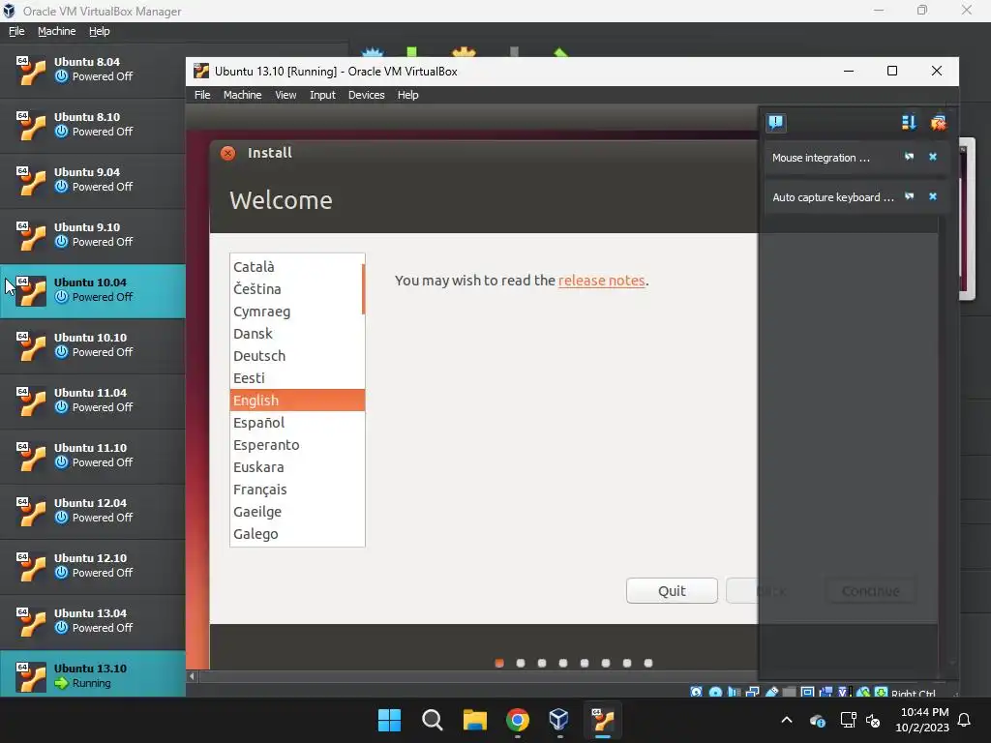This screenshot has height=743, width=991.
Task: Select Ubuntu 10.04 VM in Manager list
Action: coord(93,290)
